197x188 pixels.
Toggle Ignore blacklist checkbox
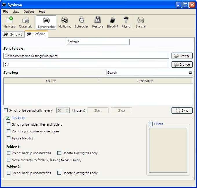(8, 138)
